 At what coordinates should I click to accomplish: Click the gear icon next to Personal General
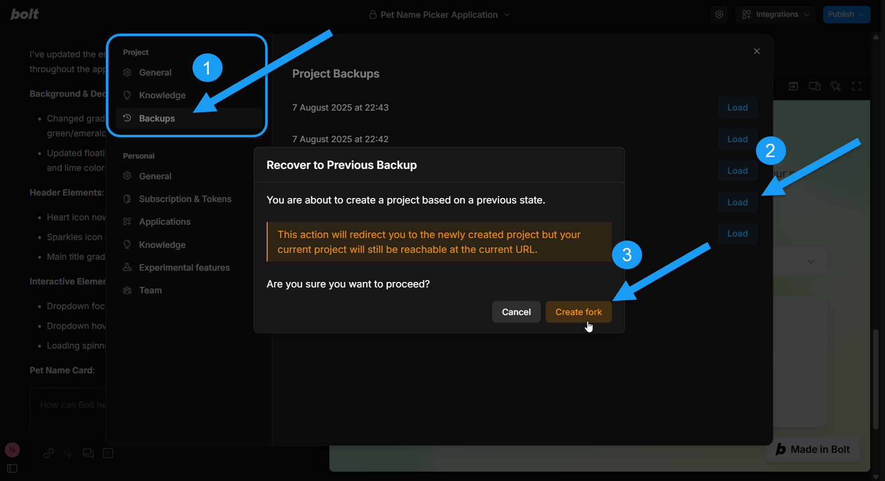[x=127, y=176]
